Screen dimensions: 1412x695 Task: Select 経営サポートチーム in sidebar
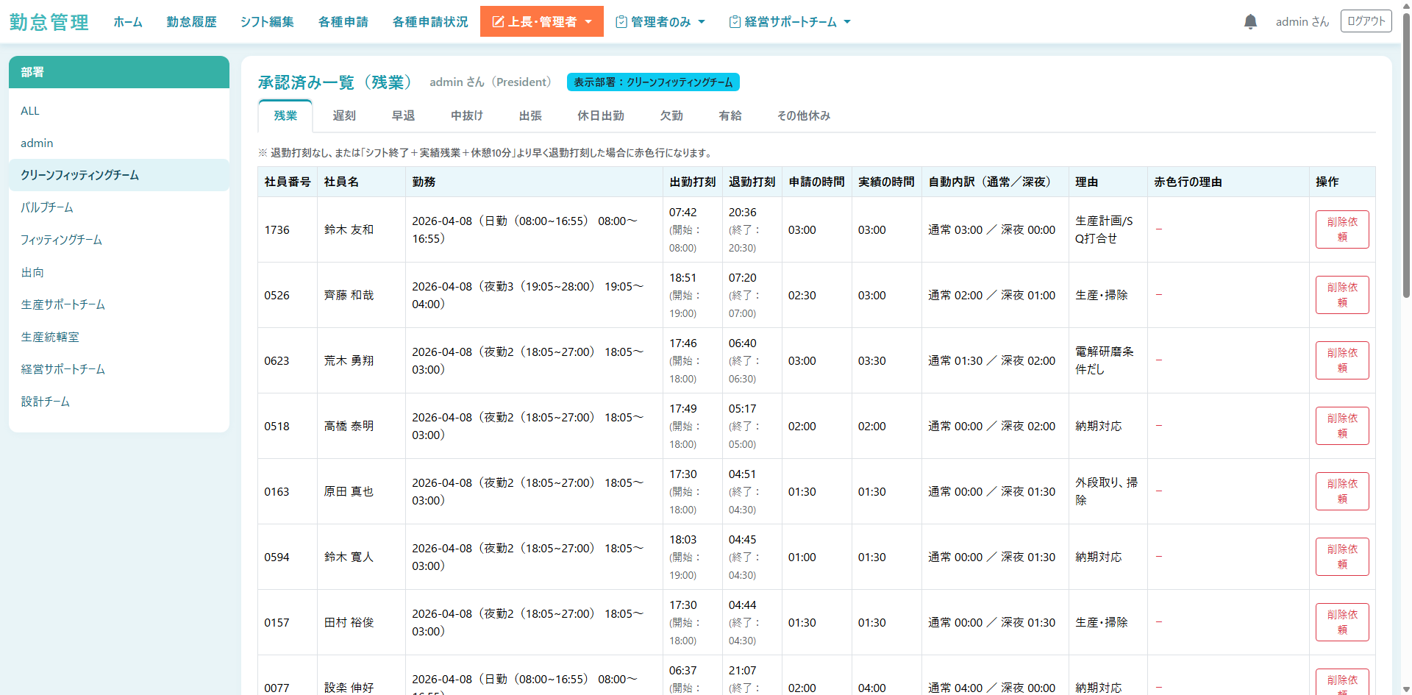119,369
